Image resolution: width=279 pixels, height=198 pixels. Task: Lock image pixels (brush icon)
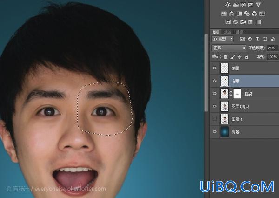[232, 57]
